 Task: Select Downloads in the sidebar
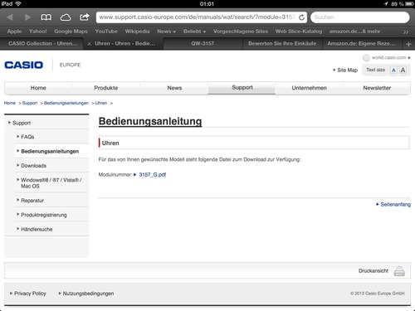pyautogui.click(x=34, y=166)
